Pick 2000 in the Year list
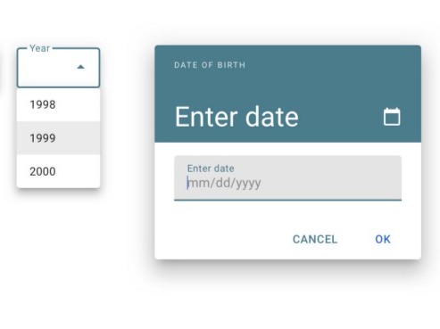 point(58,171)
